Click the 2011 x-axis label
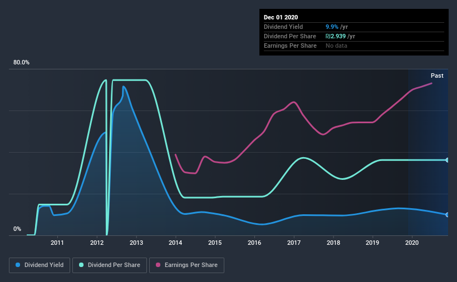The width and height of the screenshot is (457, 282). 57,243
